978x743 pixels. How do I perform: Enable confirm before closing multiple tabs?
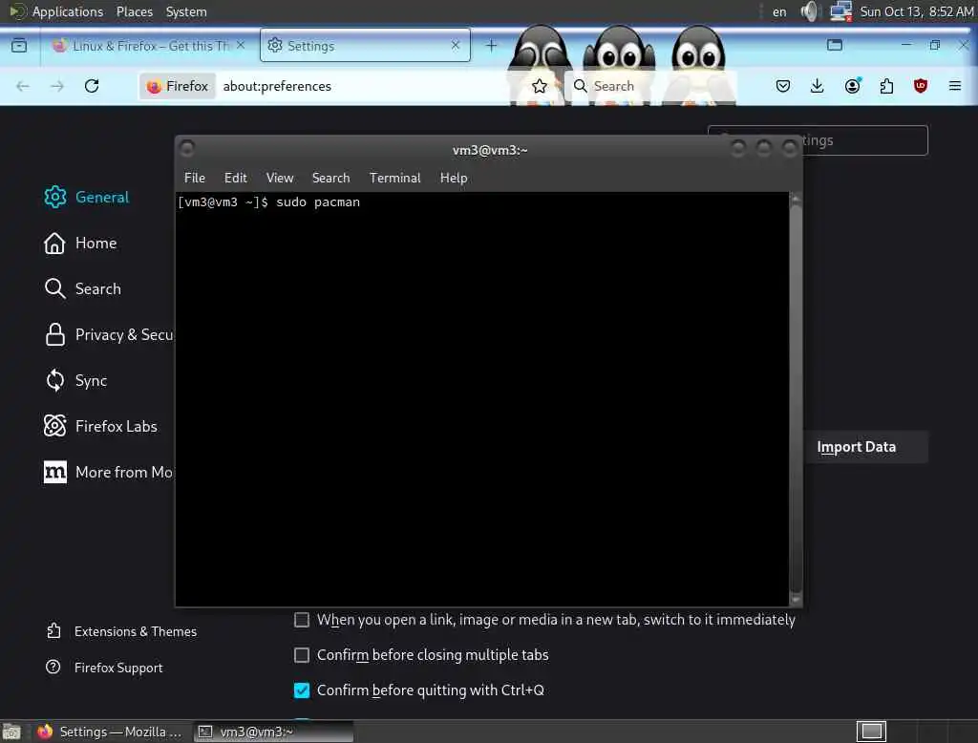[x=301, y=655]
